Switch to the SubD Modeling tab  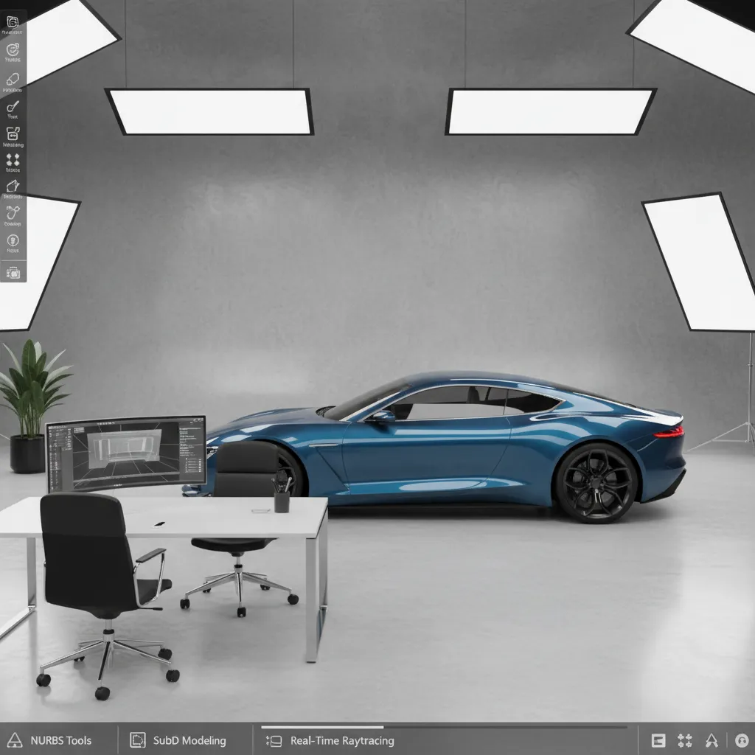(188, 740)
